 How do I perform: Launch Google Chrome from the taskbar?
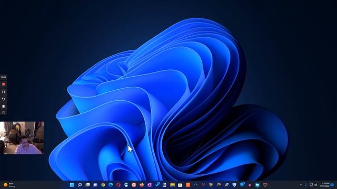(x=103, y=185)
